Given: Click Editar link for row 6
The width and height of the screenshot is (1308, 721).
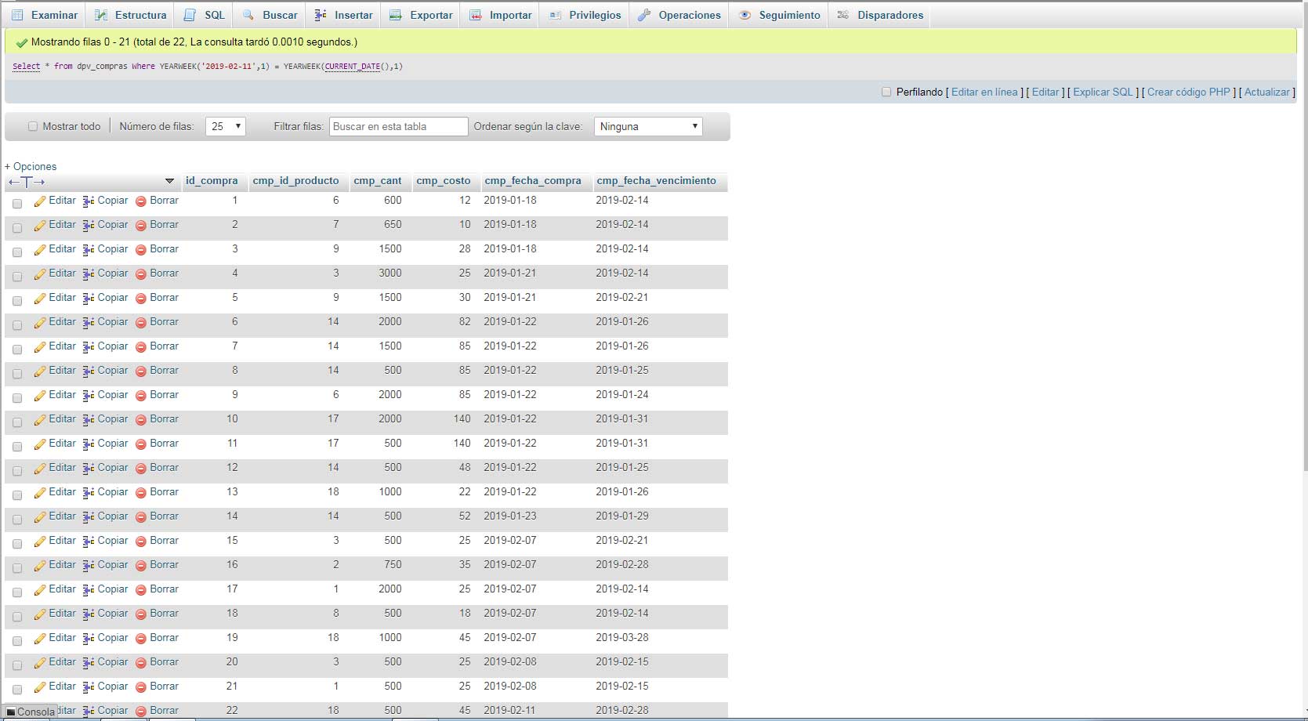Looking at the screenshot, I should [62, 321].
